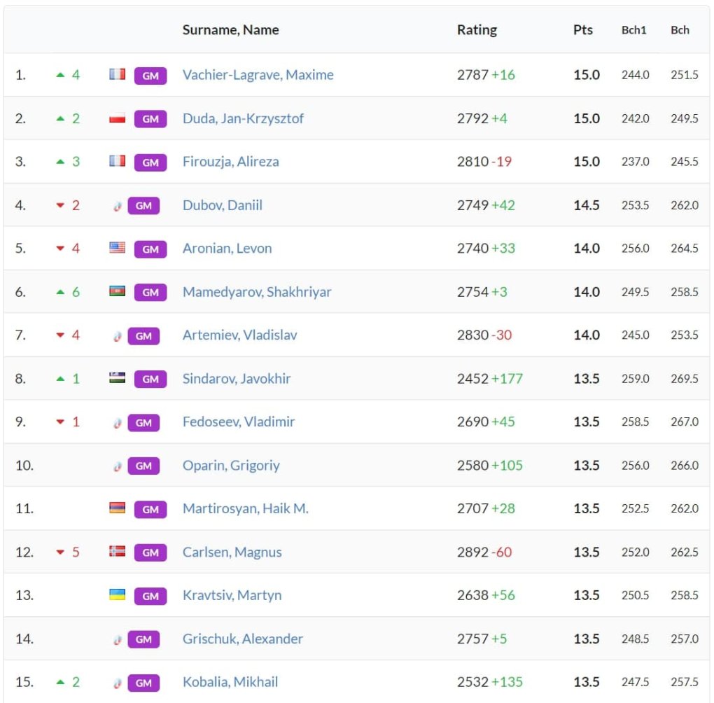Click the French flag beside Firouzja

117,161
